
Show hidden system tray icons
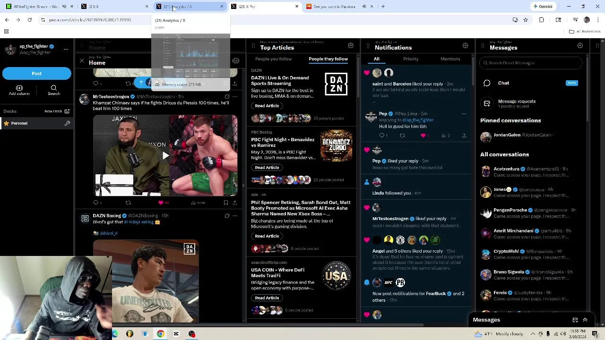(533, 334)
